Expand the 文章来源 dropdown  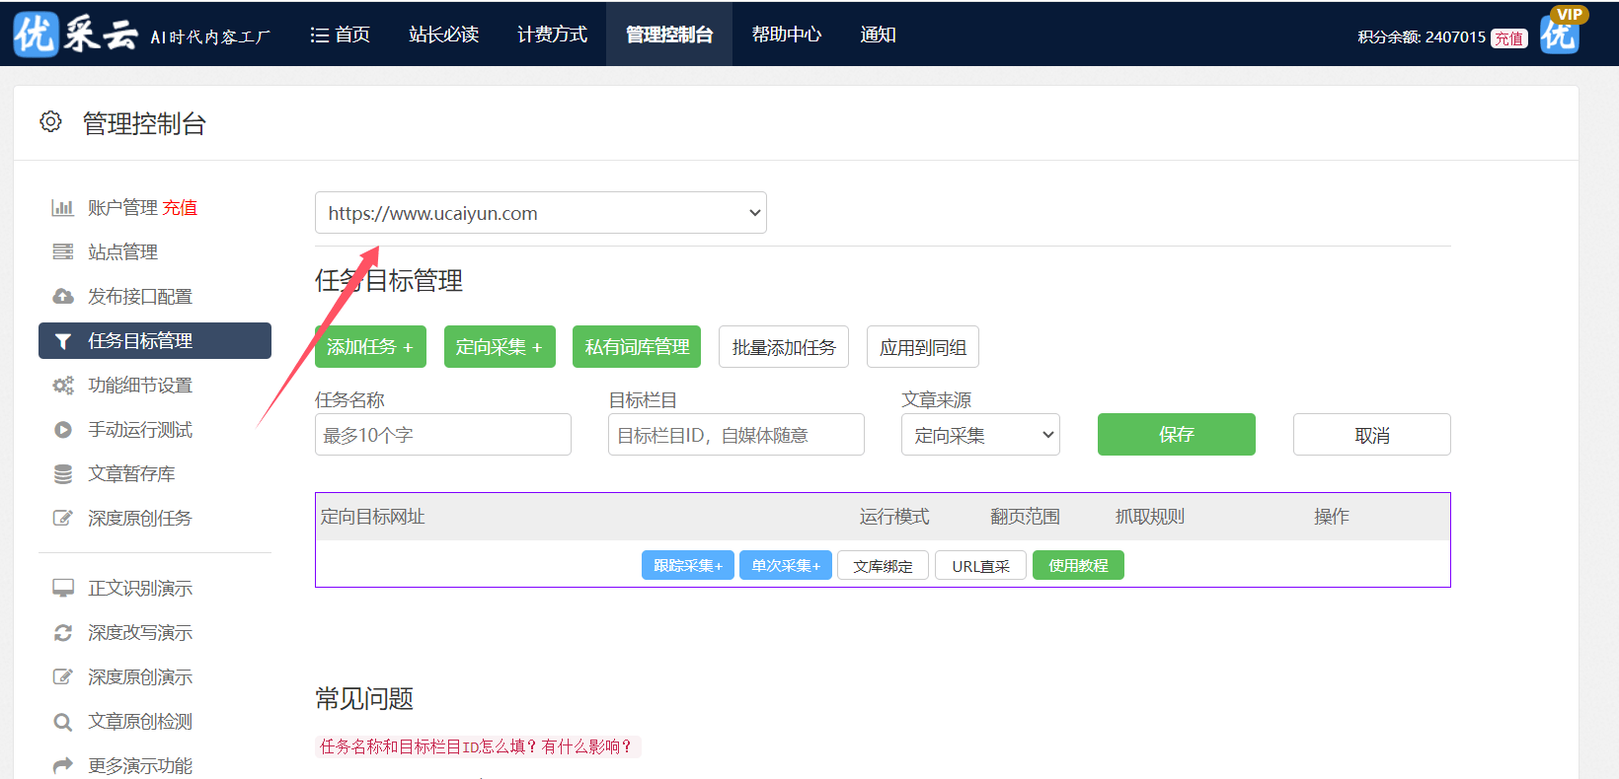979,435
